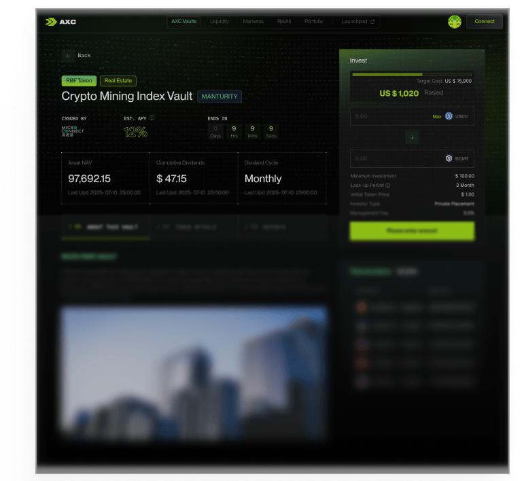Open the Liquidity tab
The width and height of the screenshot is (524, 481).
[x=220, y=21]
